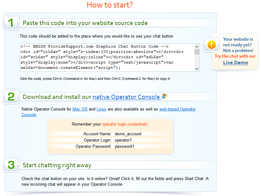This screenshot has height=196, width=261.
Task: Click the demo_account account name value
Action: (x=128, y=134)
